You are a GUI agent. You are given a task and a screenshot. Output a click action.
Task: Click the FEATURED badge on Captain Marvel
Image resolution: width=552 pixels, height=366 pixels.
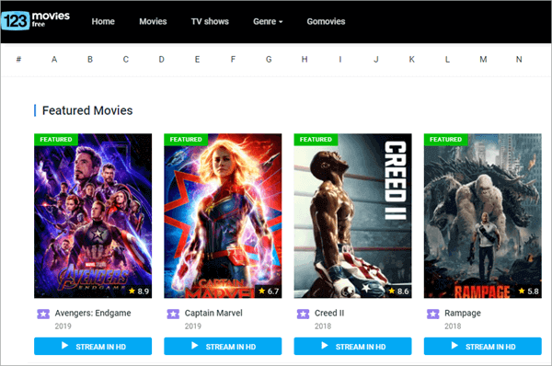tap(186, 140)
